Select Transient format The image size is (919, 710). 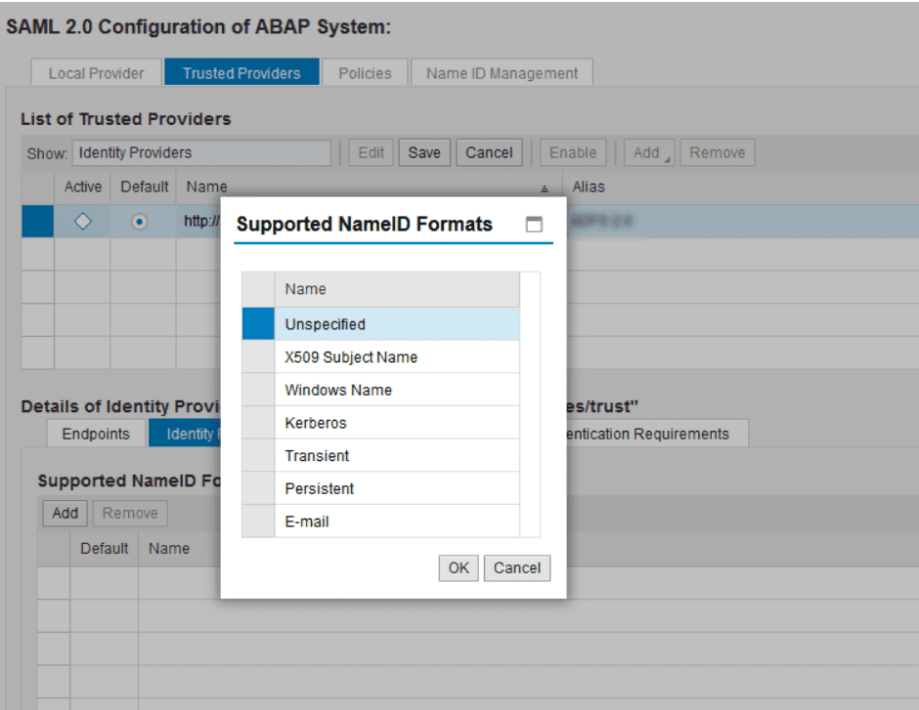tap(397, 455)
